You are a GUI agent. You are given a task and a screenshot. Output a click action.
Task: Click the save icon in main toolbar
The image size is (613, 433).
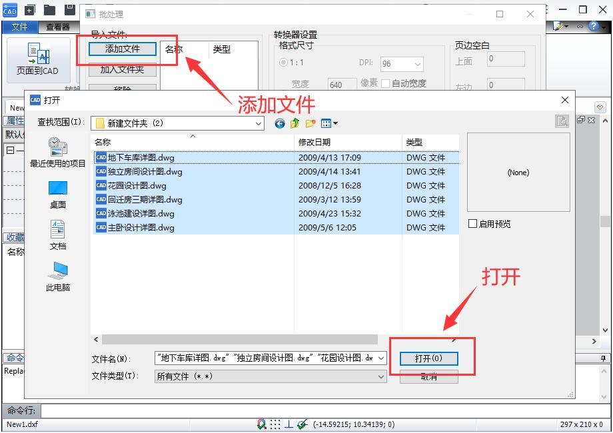tap(69, 9)
